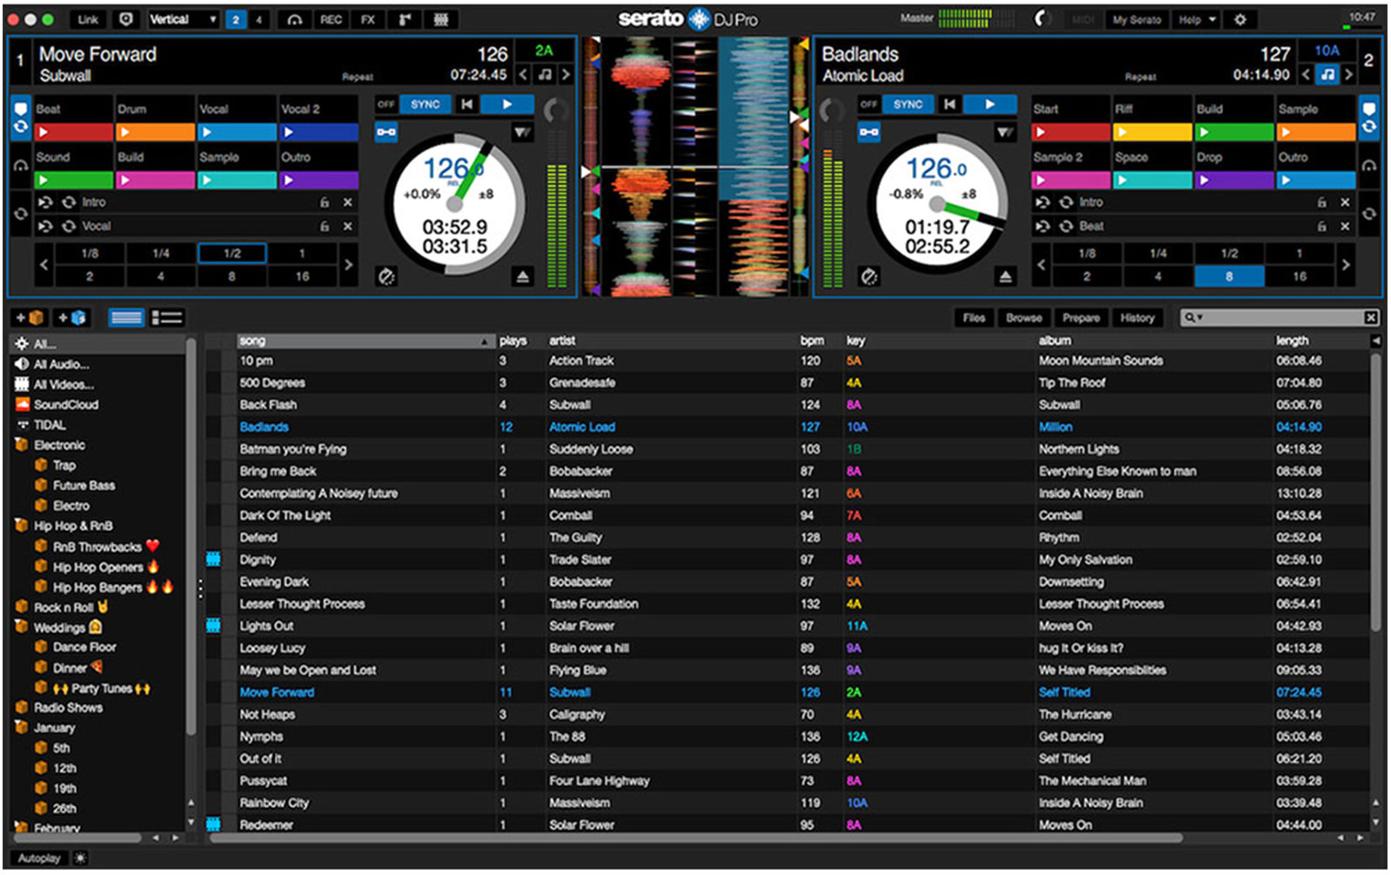Screen dimensions: 1391x875
Task: Turn sync OFF on deck 1
Action: [x=386, y=104]
